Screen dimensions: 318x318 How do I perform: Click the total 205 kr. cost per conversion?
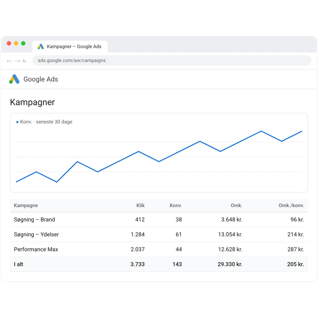(x=295, y=264)
